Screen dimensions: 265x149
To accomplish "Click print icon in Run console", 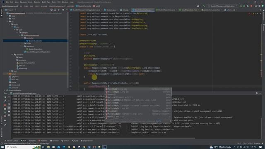I will pyautogui.click(x=9, y=111).
